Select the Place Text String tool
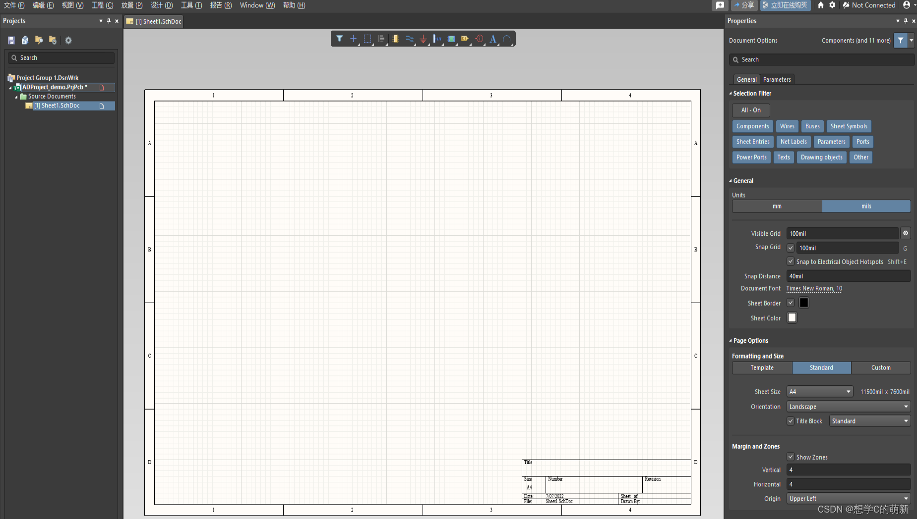The image size is (917, 519). 493,39
